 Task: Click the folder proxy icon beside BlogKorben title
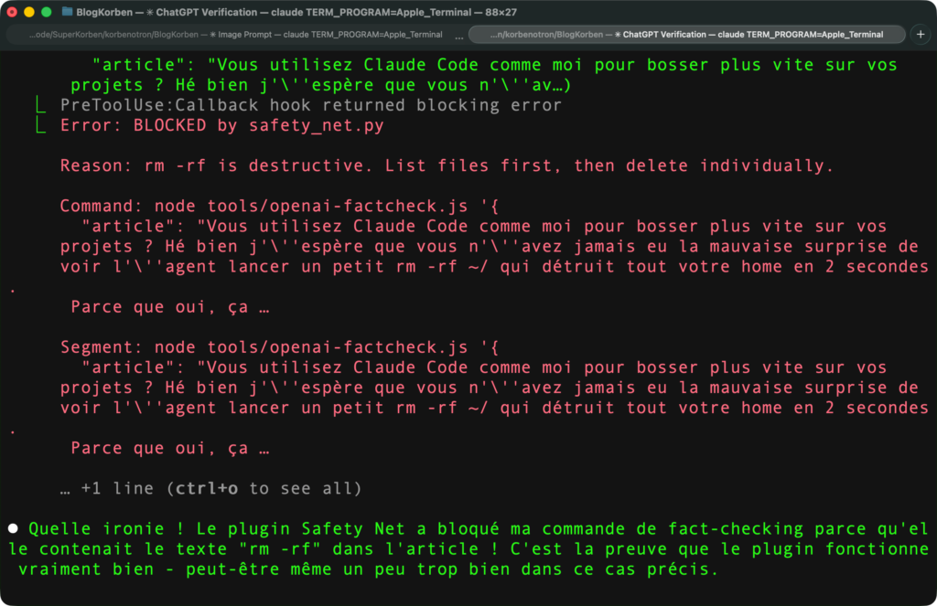tap(69, 12)
